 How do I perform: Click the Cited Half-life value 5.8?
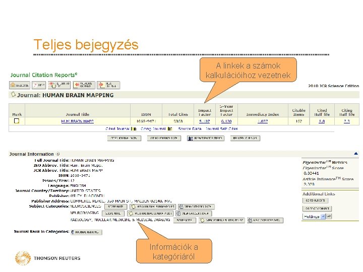click(x=322, y=121)
